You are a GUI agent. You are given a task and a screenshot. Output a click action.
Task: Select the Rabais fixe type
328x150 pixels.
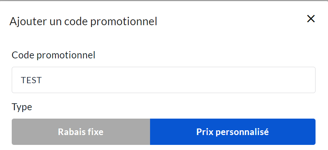[x=81, y=132]
